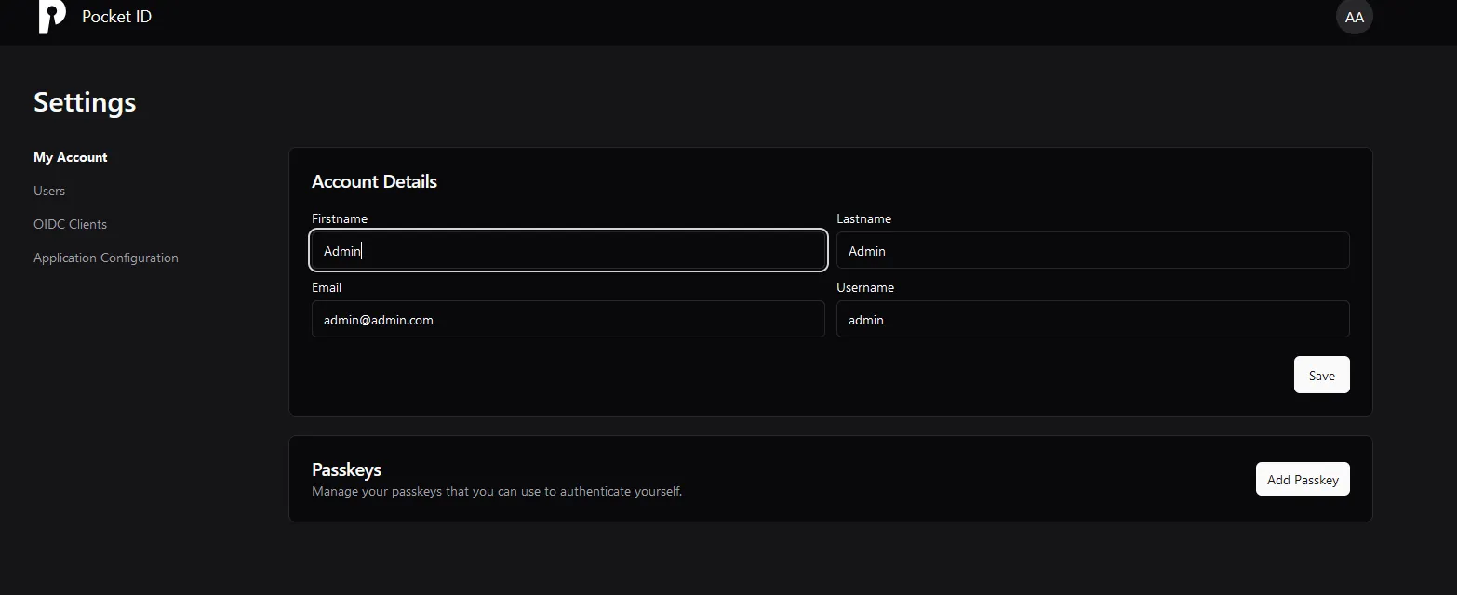Open the OIDC Clients section

pyautogui.click(x=70, y=224)
